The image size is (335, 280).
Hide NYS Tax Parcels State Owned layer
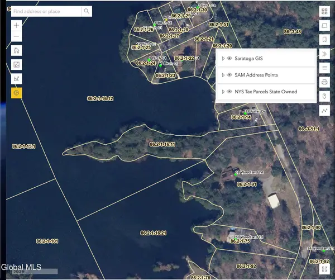click(x=229, y=91)
